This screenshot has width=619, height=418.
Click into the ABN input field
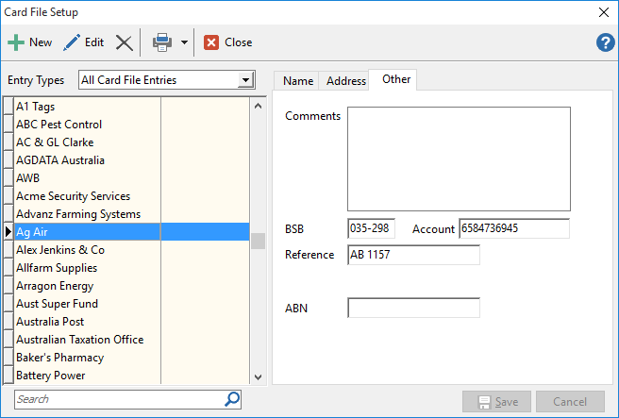click(x=413, y=308)
